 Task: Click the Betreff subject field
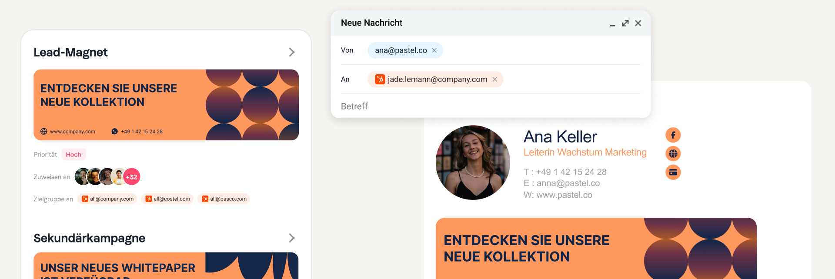click(490, 106)
